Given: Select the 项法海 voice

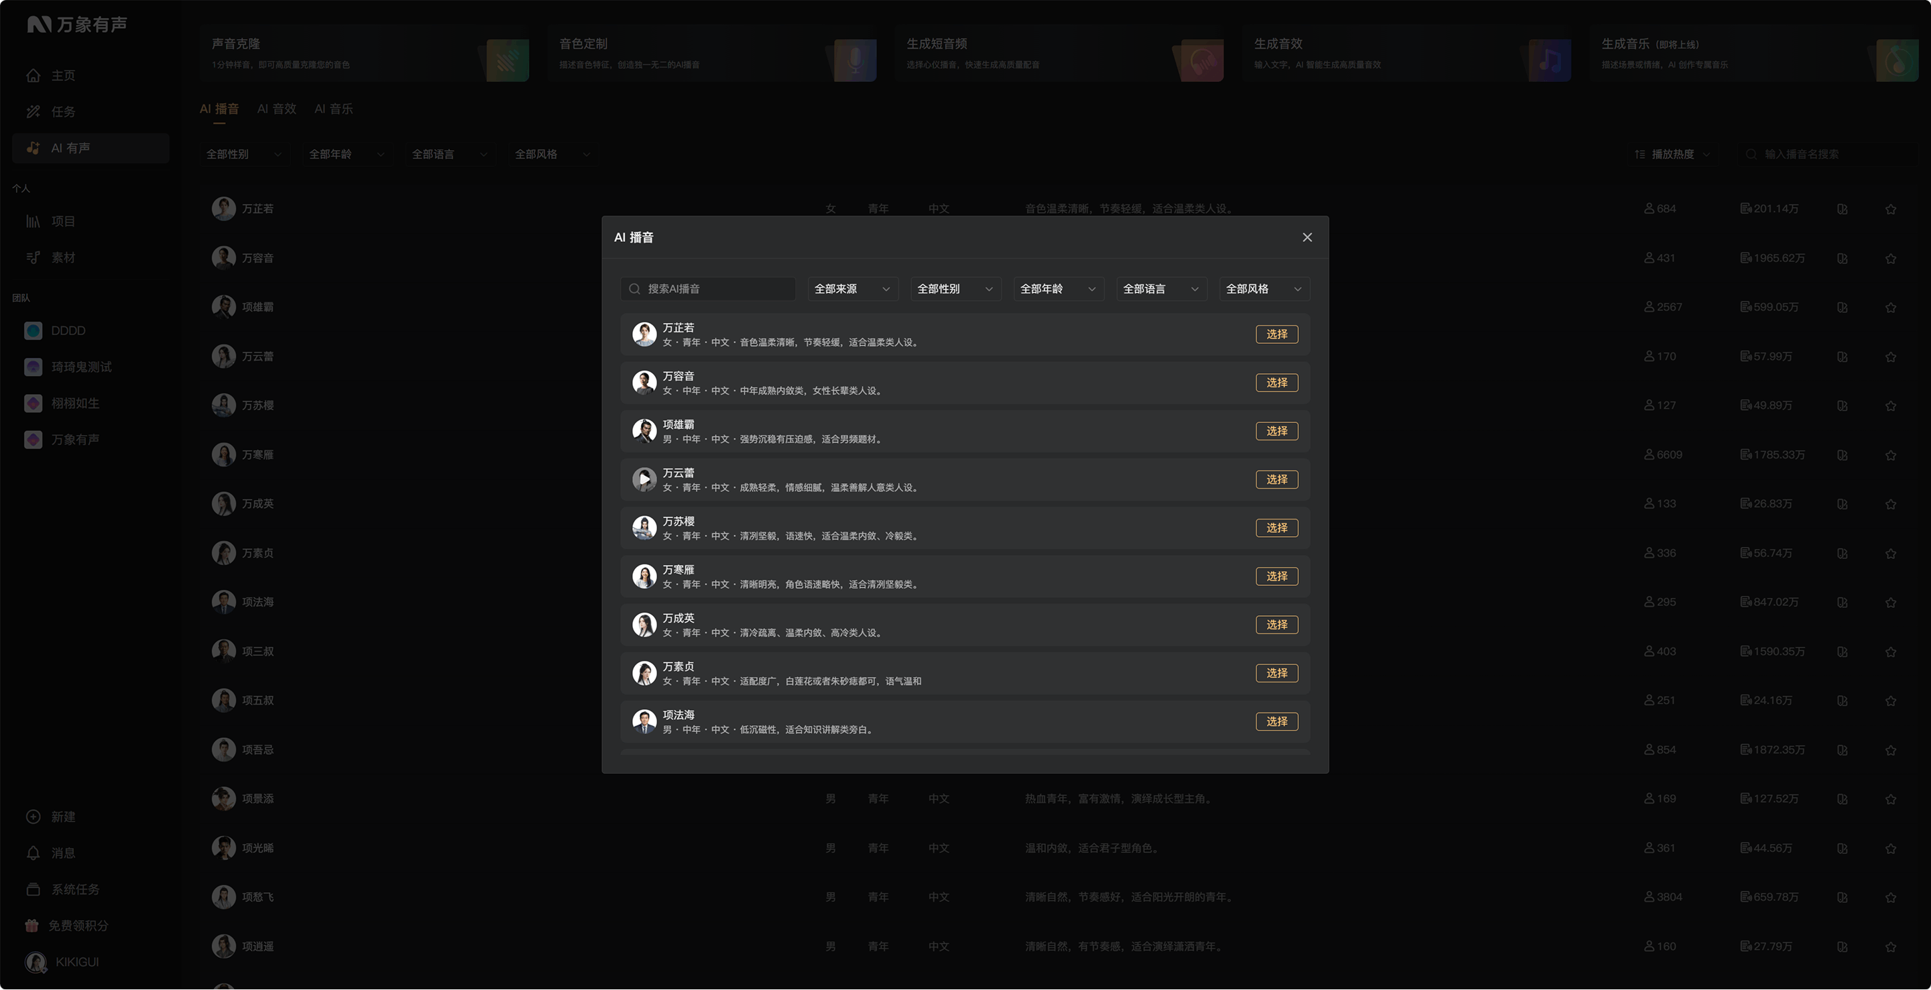Looking at the screenshot, I should click(1277, 722).
